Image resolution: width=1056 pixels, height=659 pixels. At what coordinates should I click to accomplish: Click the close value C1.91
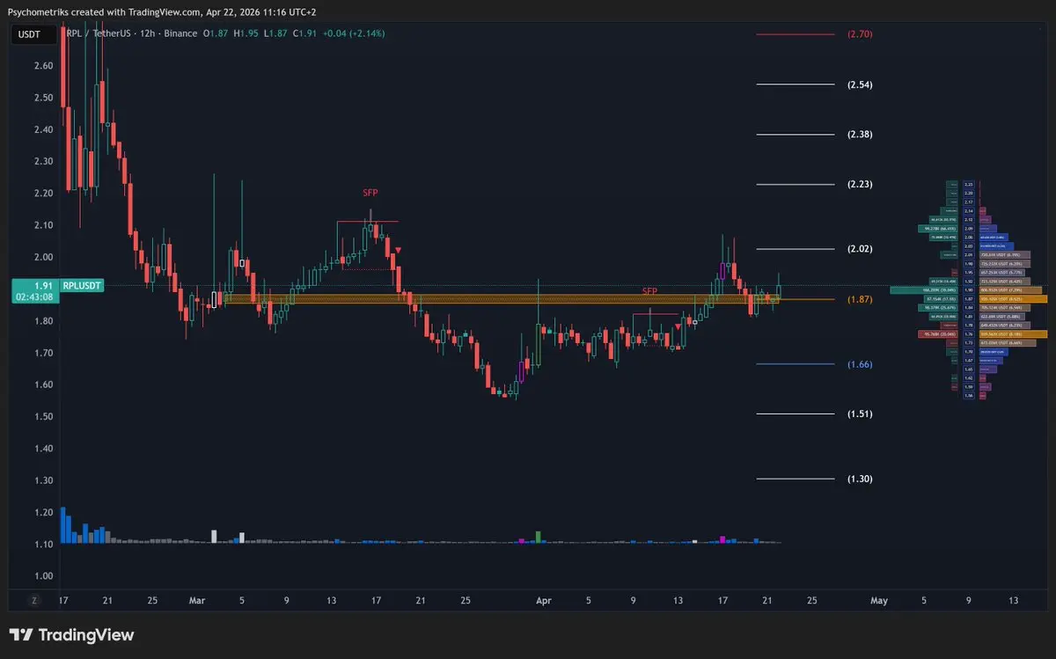[x=305, y=33]
